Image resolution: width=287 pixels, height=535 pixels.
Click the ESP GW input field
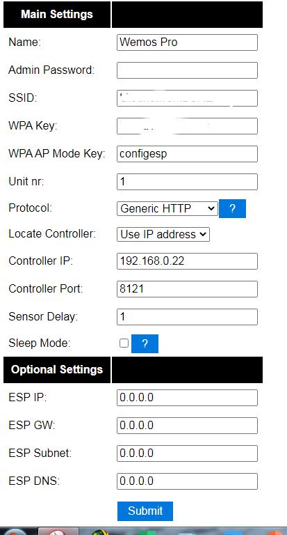(187, 426)
